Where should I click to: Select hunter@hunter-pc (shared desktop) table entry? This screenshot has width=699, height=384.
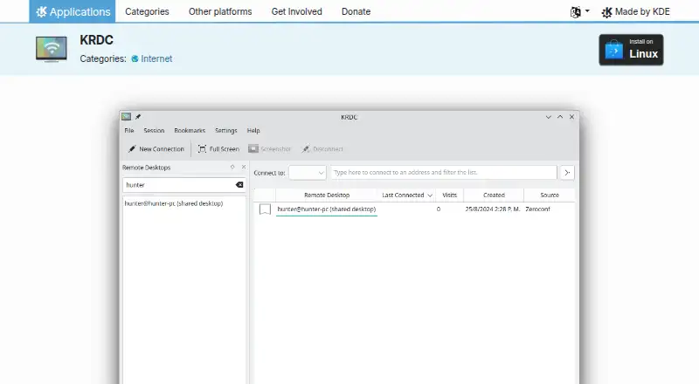pos(327,209)
